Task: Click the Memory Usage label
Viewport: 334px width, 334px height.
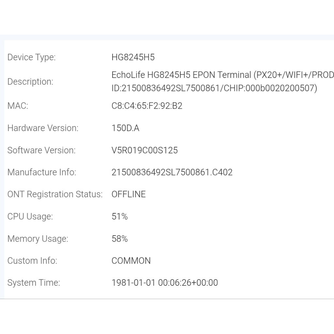Action: (x=38, y=239)
